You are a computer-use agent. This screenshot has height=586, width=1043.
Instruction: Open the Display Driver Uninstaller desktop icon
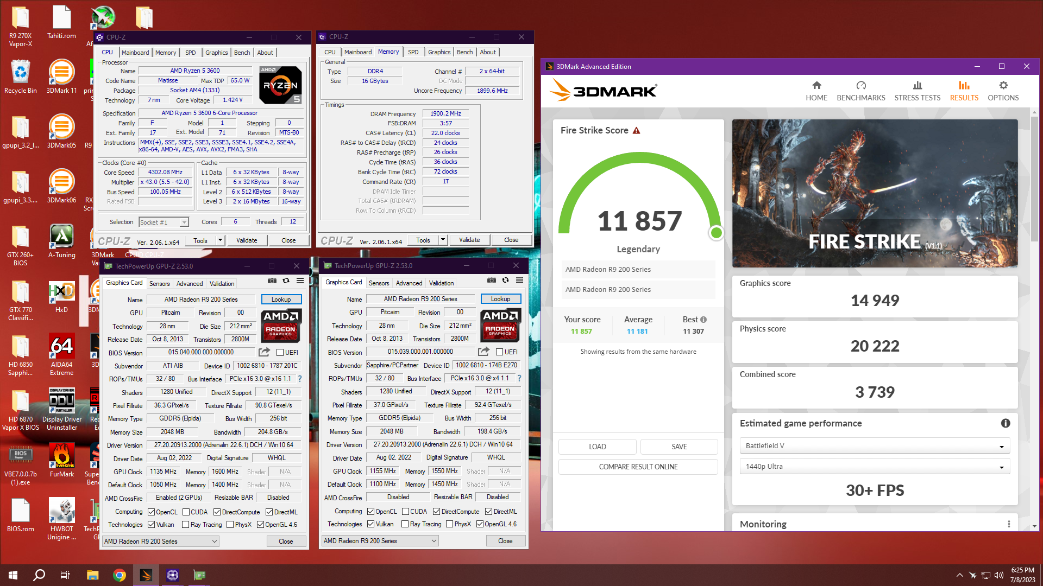pos(61,410)
